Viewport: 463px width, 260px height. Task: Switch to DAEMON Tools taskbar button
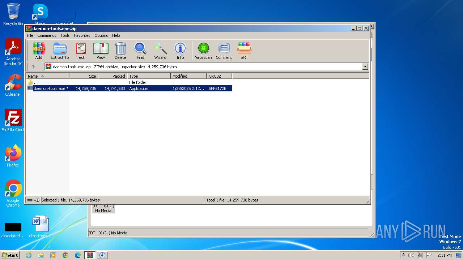click(102, 255)
